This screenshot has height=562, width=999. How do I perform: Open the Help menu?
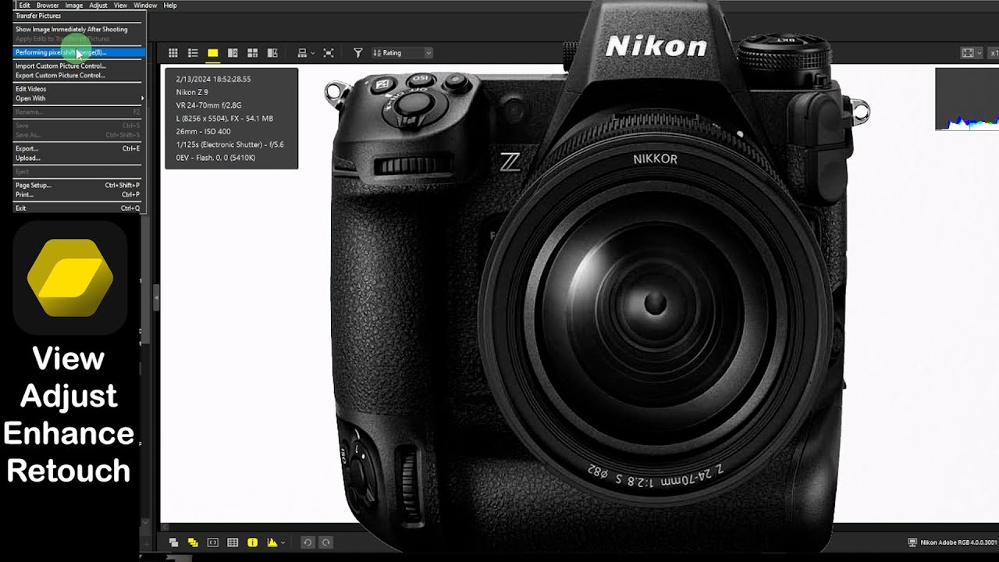pos(170,5)
